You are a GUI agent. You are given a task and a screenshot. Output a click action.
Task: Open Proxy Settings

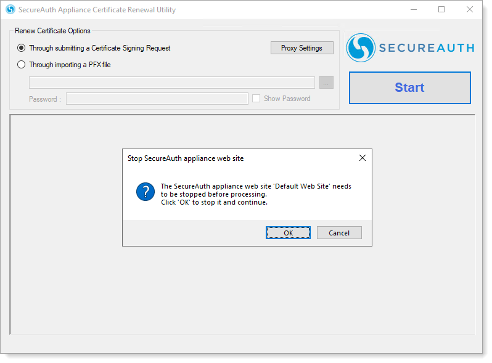click(x=301, y=48)
